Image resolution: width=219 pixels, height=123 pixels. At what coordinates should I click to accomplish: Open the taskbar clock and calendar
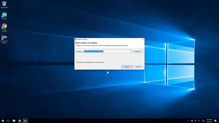[x=209, y=121]
